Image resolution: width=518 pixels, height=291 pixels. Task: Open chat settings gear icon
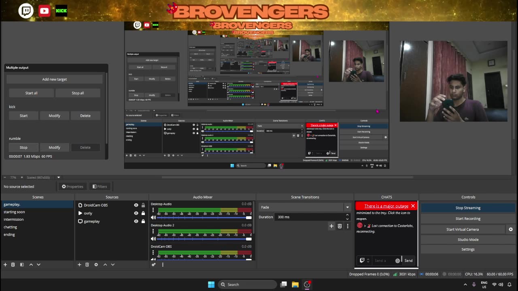pos(398,261)
